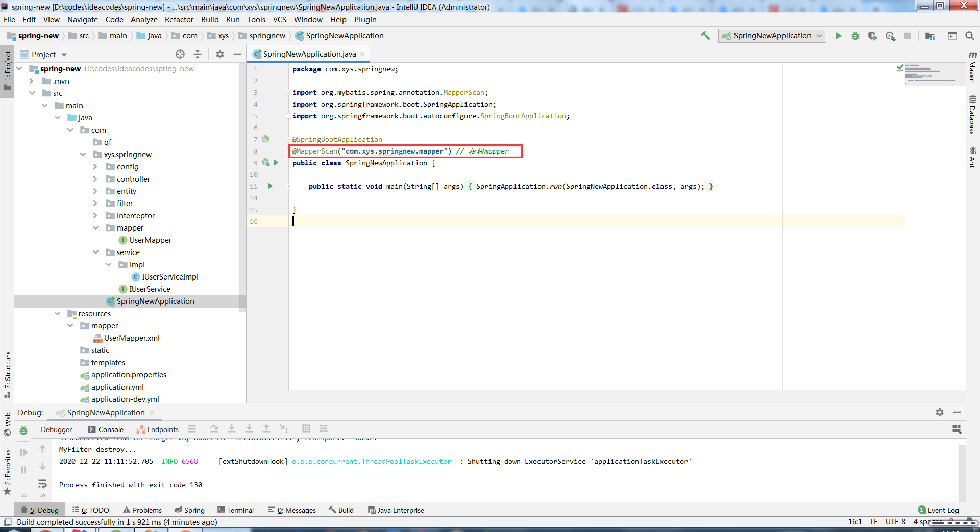Click Resume Program icon in Debug panel

(23, 452)
